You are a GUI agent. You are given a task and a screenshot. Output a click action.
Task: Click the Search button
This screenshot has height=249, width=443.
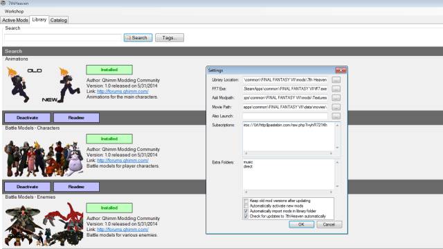pos(138,38)
